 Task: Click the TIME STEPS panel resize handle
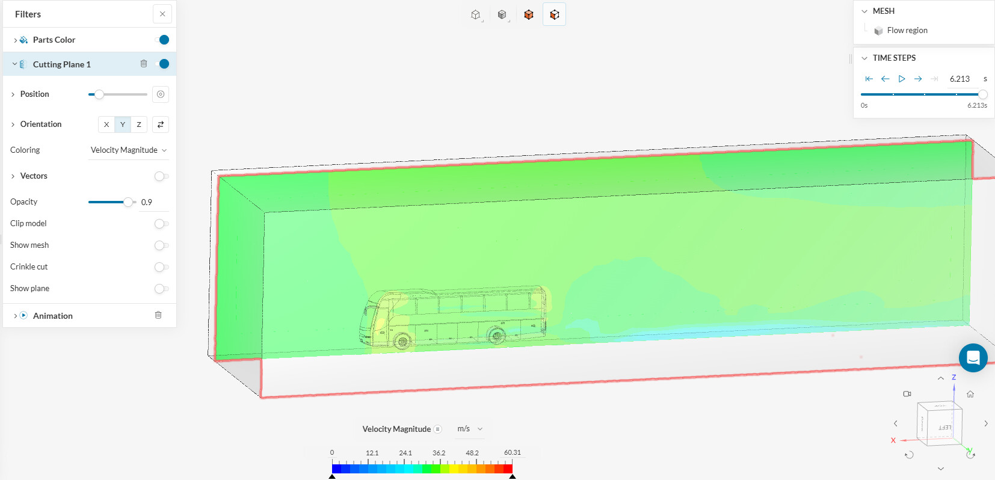(x=851, y=59)
